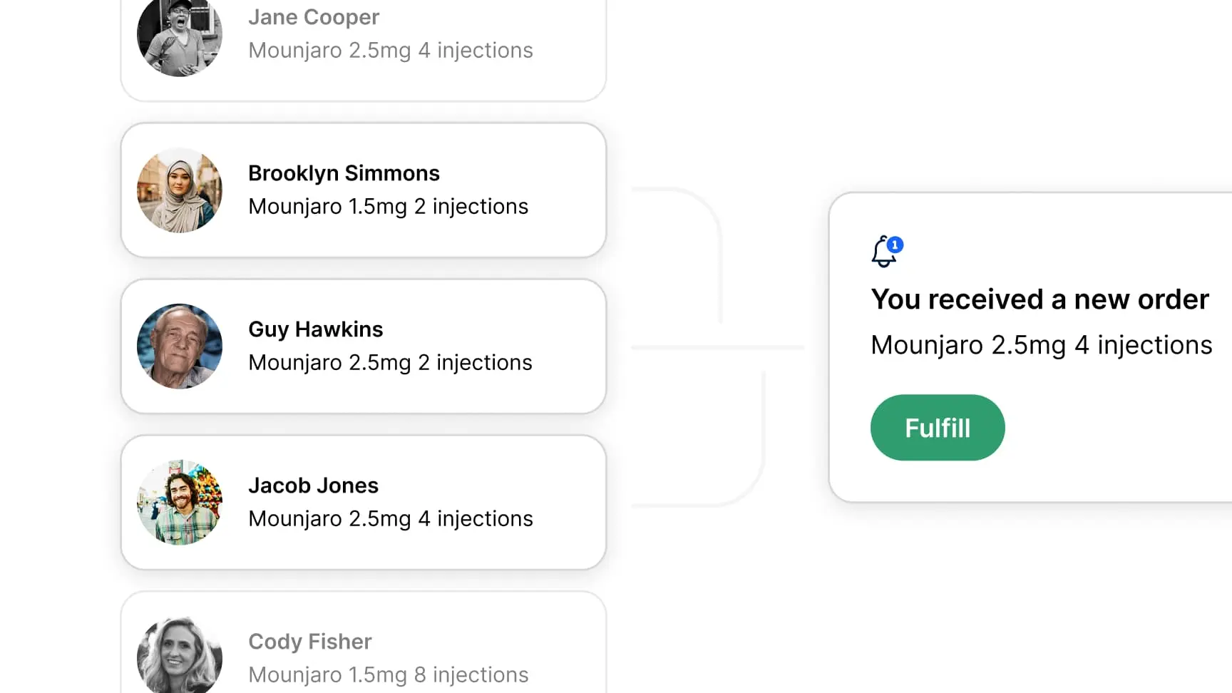Viewport: 1232px width, 693px height.
Task: Click Brooklyn Simmons' Mounjaro 1.5mg 2 injections text
Action: pyautogui.click(x=388, y=207)
